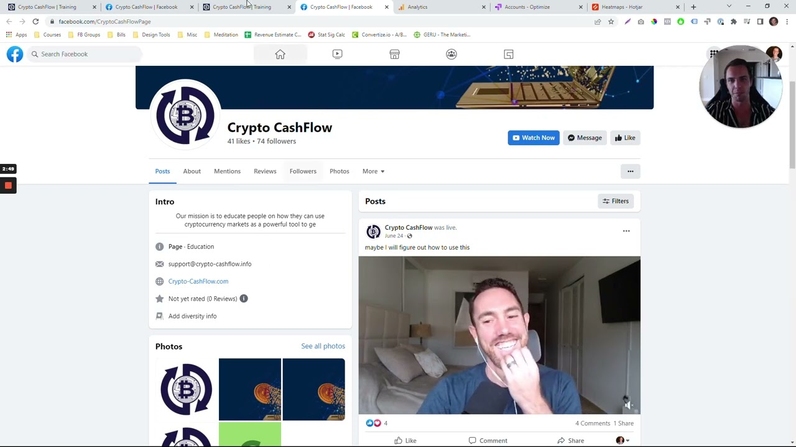The height and width of the screenshot is (447, 796).
Task: Open the Filters for posts
Action: coord(615,201)
